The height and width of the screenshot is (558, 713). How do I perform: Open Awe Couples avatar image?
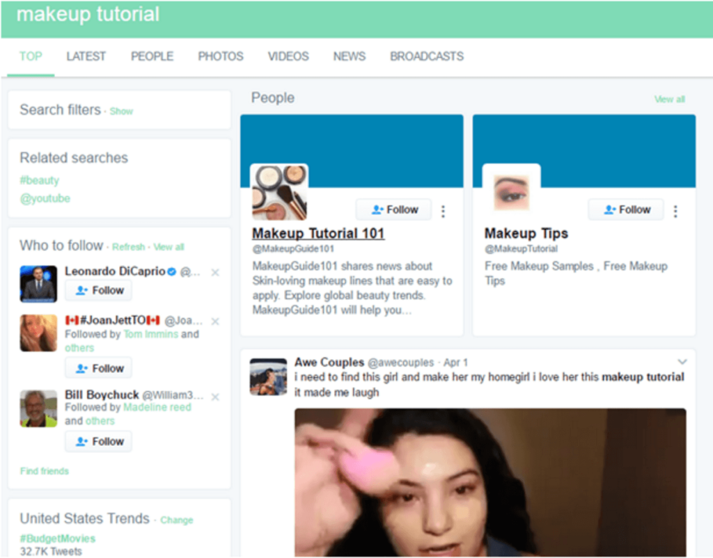point(268,376)
